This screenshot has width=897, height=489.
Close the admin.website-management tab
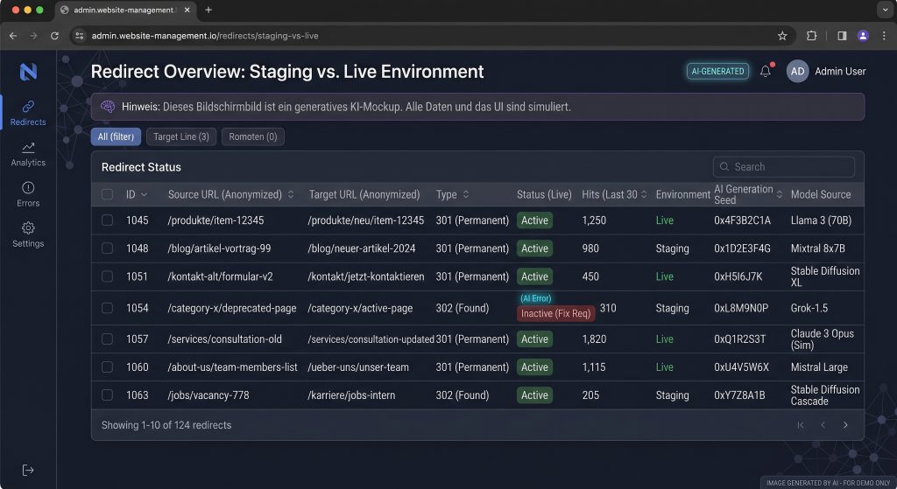187,10
